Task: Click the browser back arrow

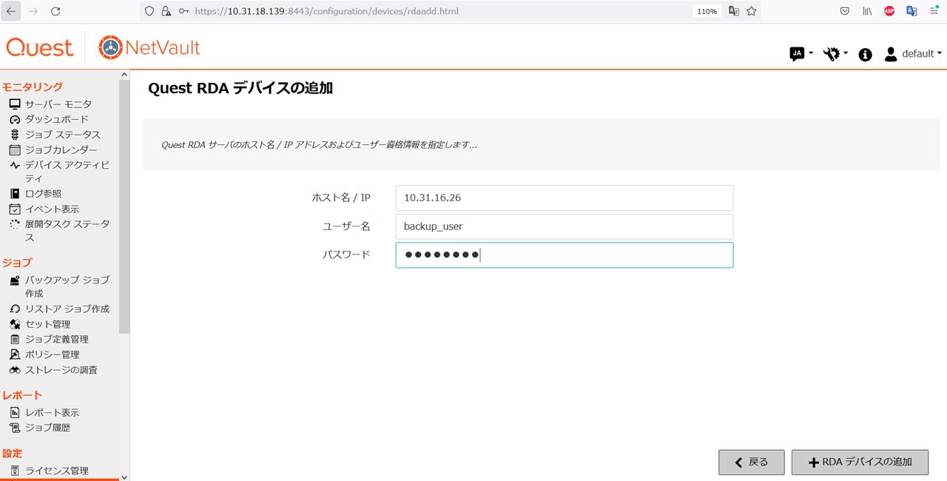Action: click(12, 11)
